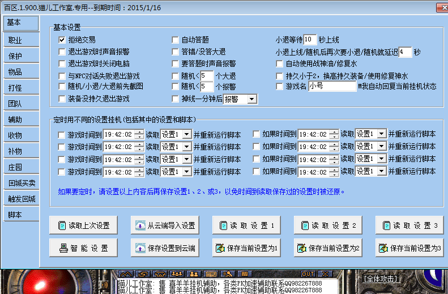Select the 脚本 tab
The width and height of the screenshot is (448, 294).
click(x=22, y=215)
